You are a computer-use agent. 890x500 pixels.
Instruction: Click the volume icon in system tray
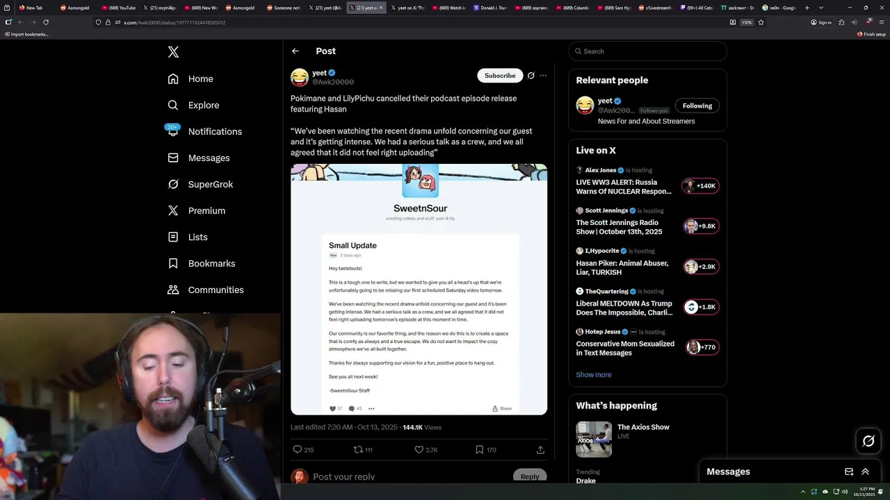coord(844,492)
